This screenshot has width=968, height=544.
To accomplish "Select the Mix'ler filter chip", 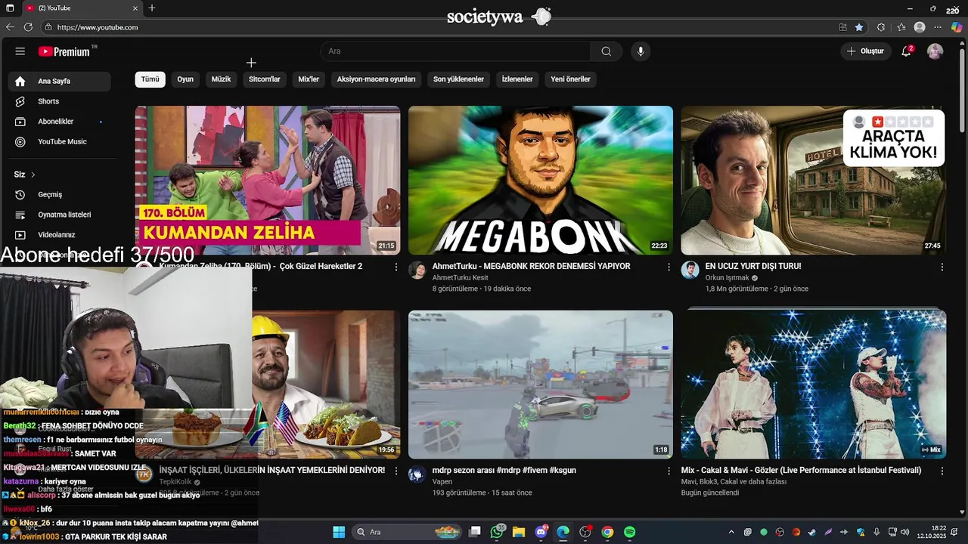I will coord(309,79).
